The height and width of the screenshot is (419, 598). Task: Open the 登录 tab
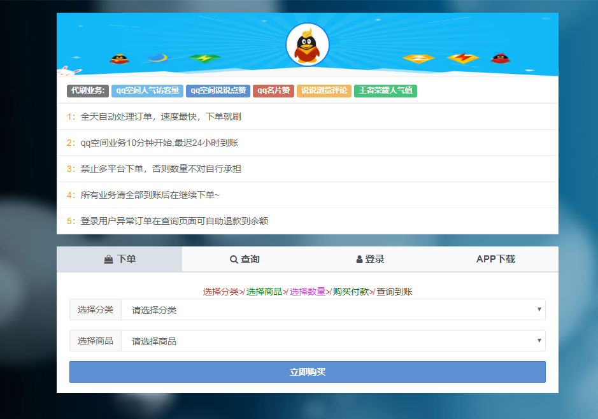370,259
